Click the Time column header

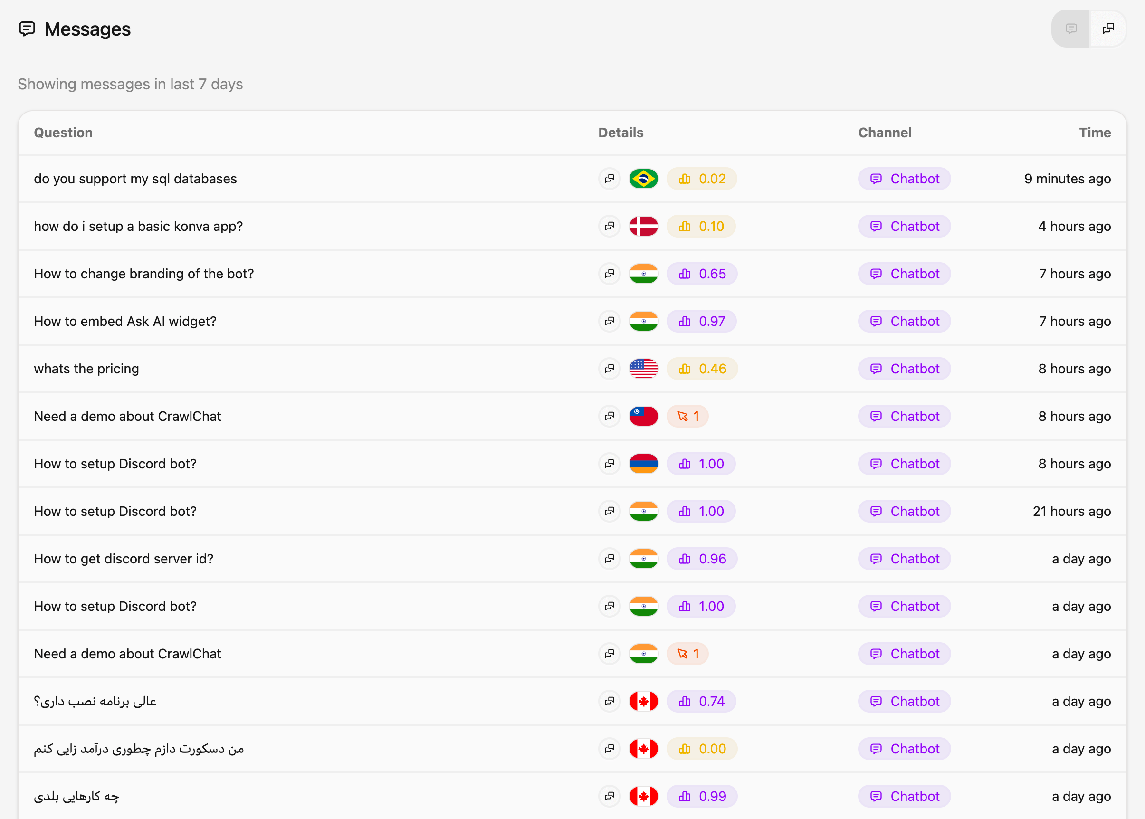click(1095, 133)
